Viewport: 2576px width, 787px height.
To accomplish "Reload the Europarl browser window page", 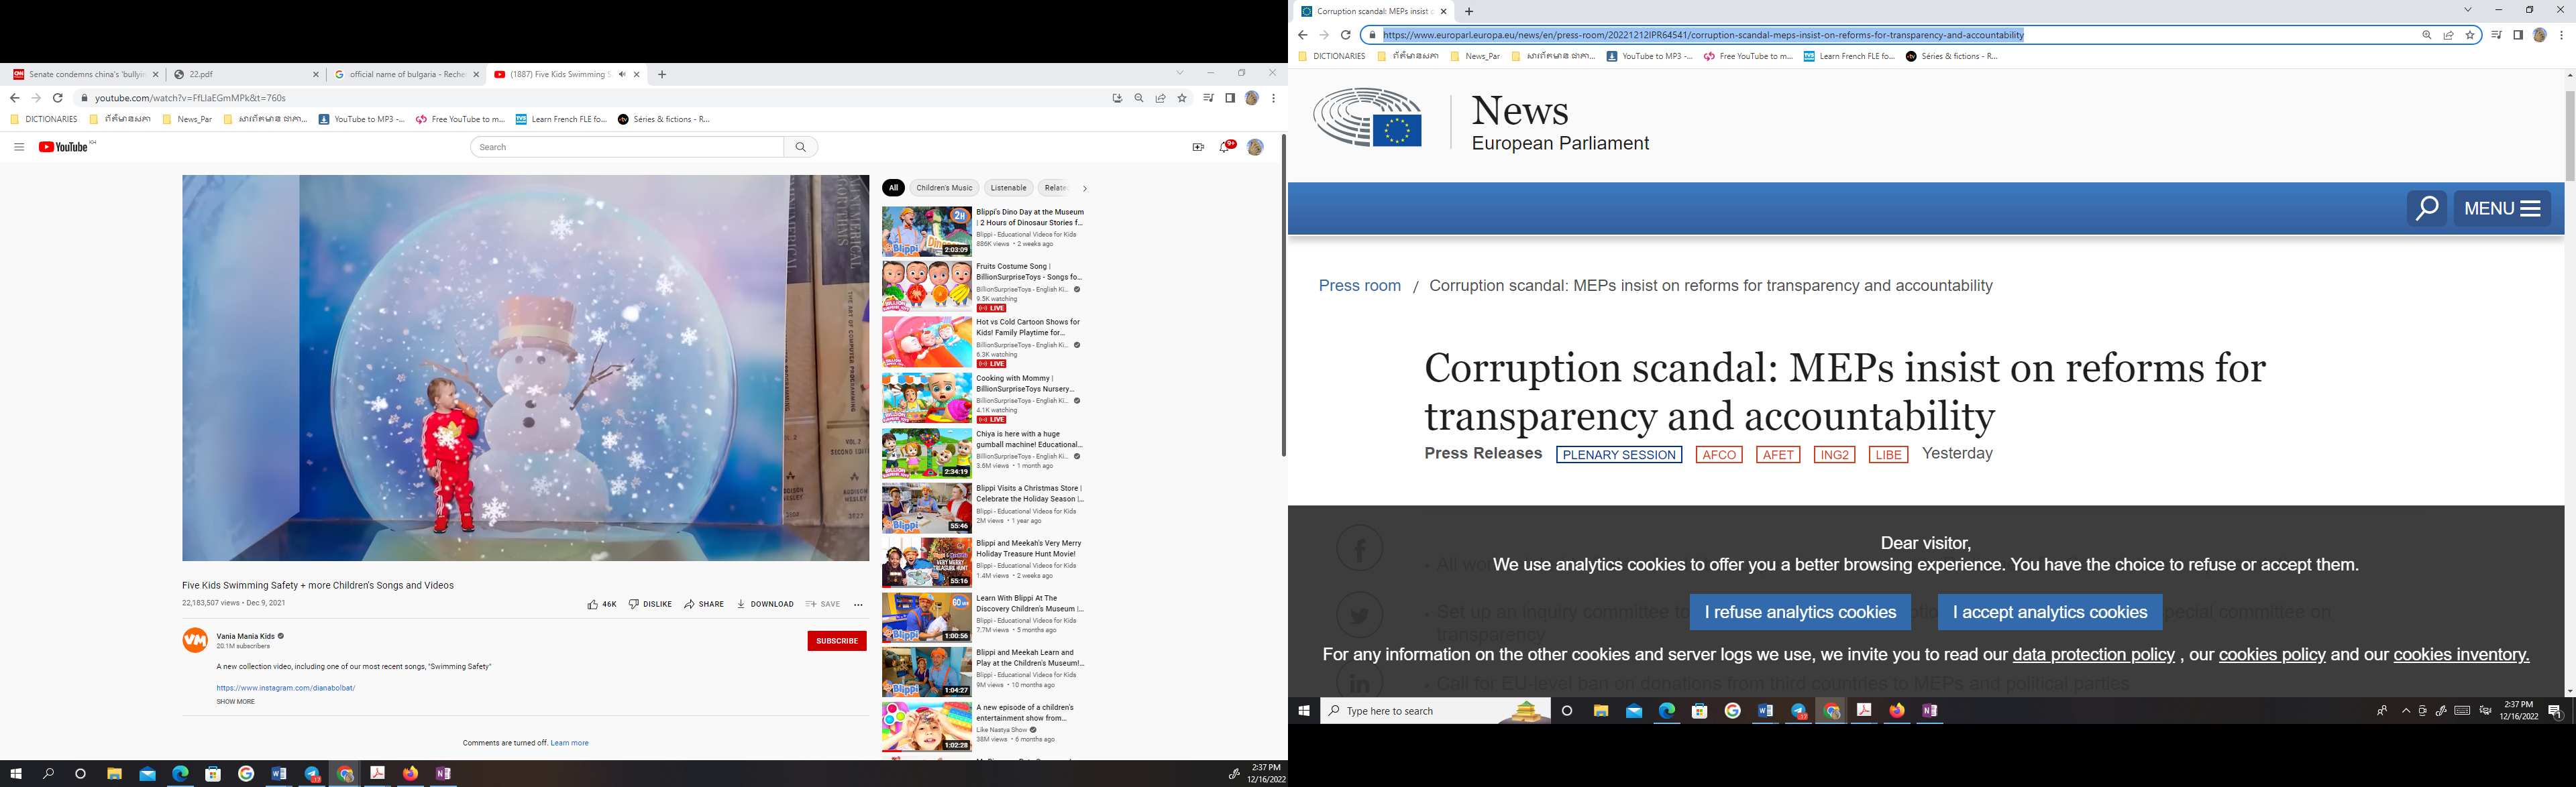I will [x=1346, y=35].
